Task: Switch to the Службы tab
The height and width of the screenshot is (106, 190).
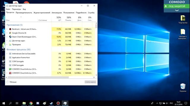Action: point(91,13)
